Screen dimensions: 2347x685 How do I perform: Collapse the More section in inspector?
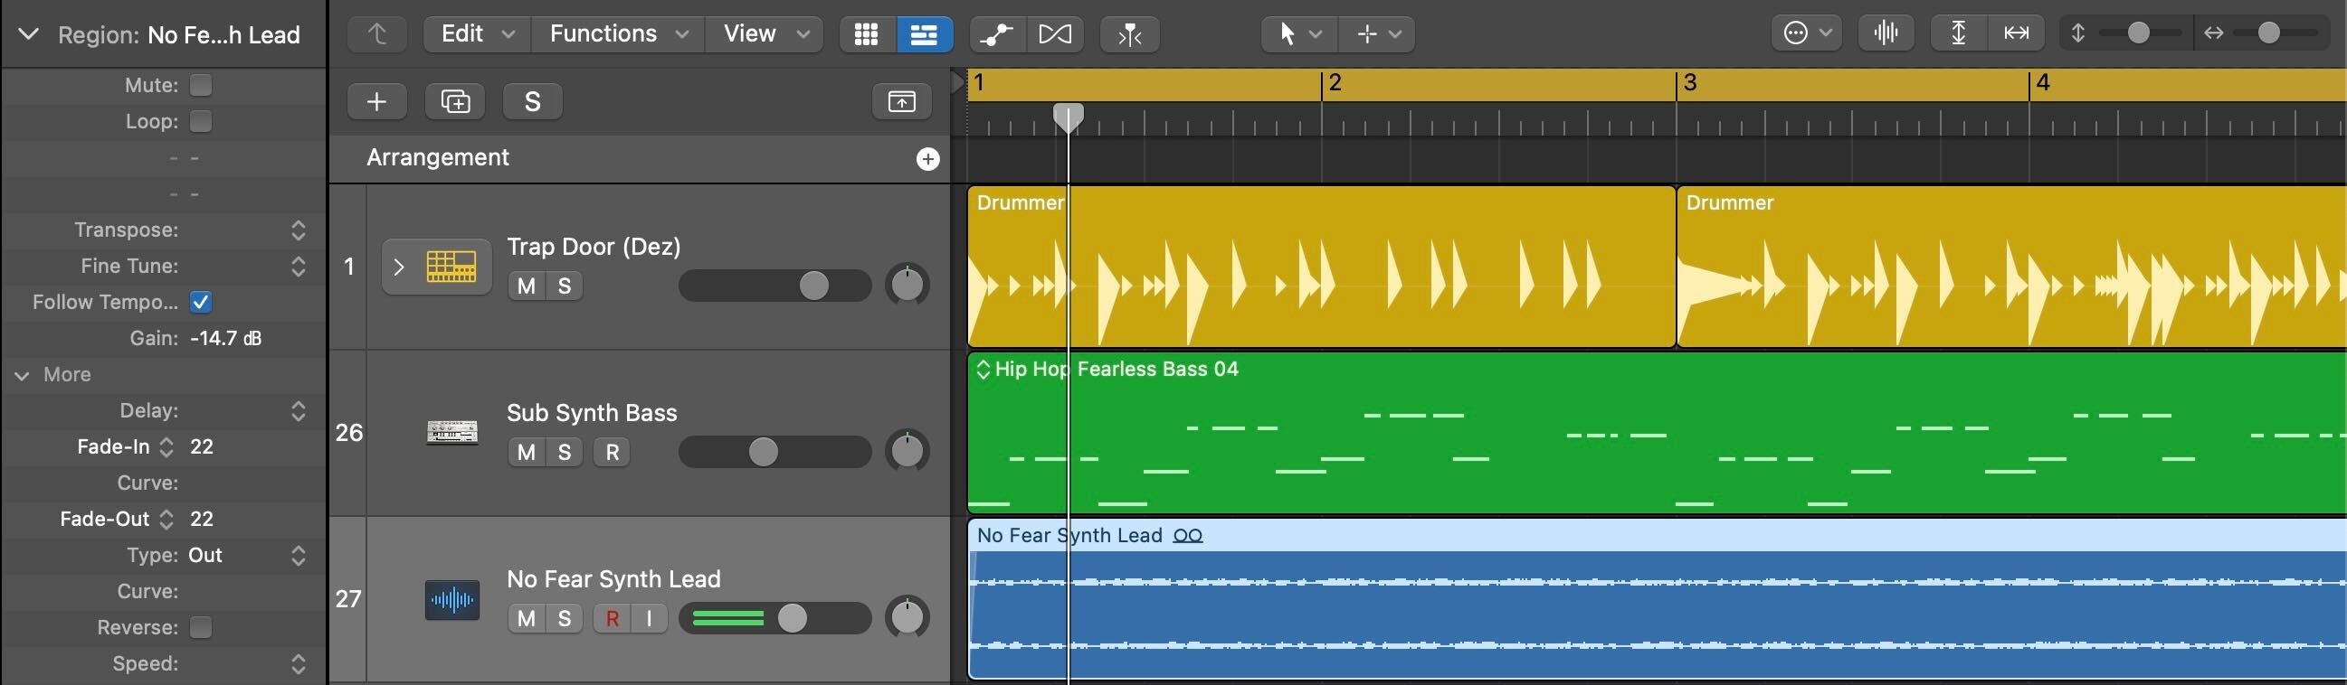[x=23, y=375]
